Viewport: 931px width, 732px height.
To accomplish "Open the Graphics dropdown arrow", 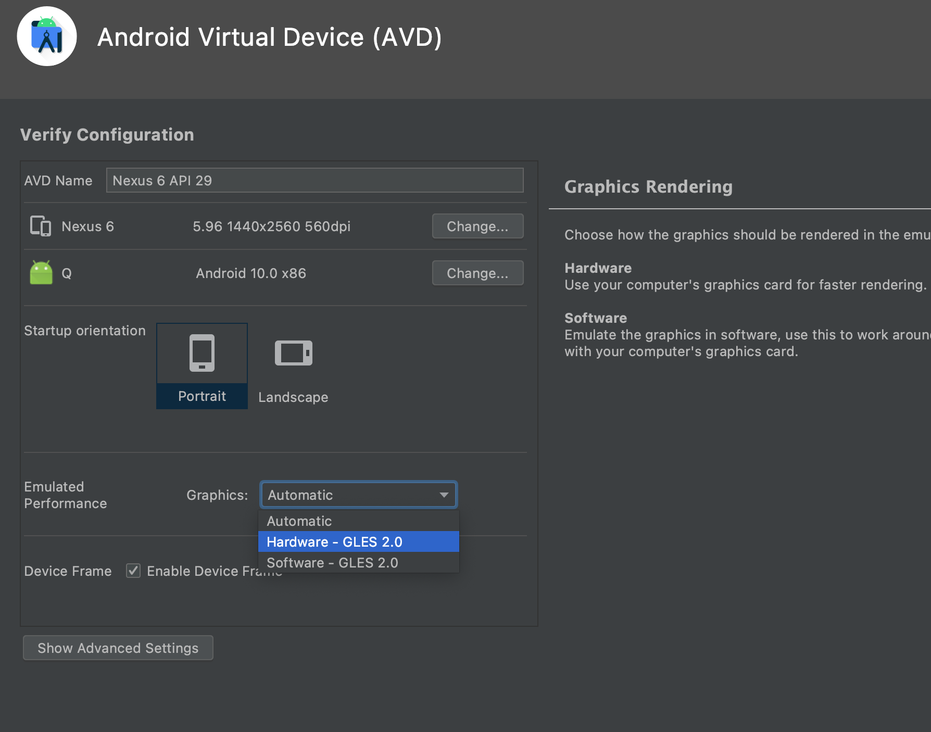I will 444,495.
